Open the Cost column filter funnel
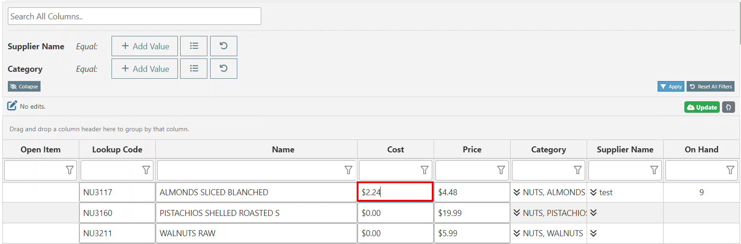The image size is (741, 244). [424, 170]
